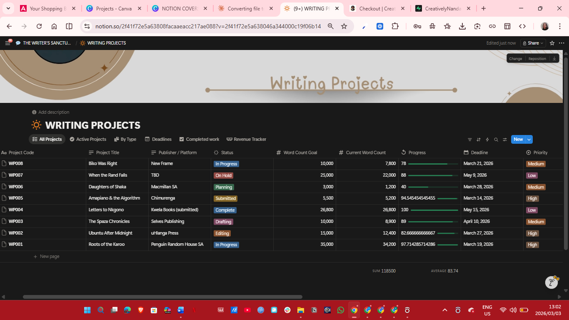Click the database search magnifier icon

(x=496, y=140)
